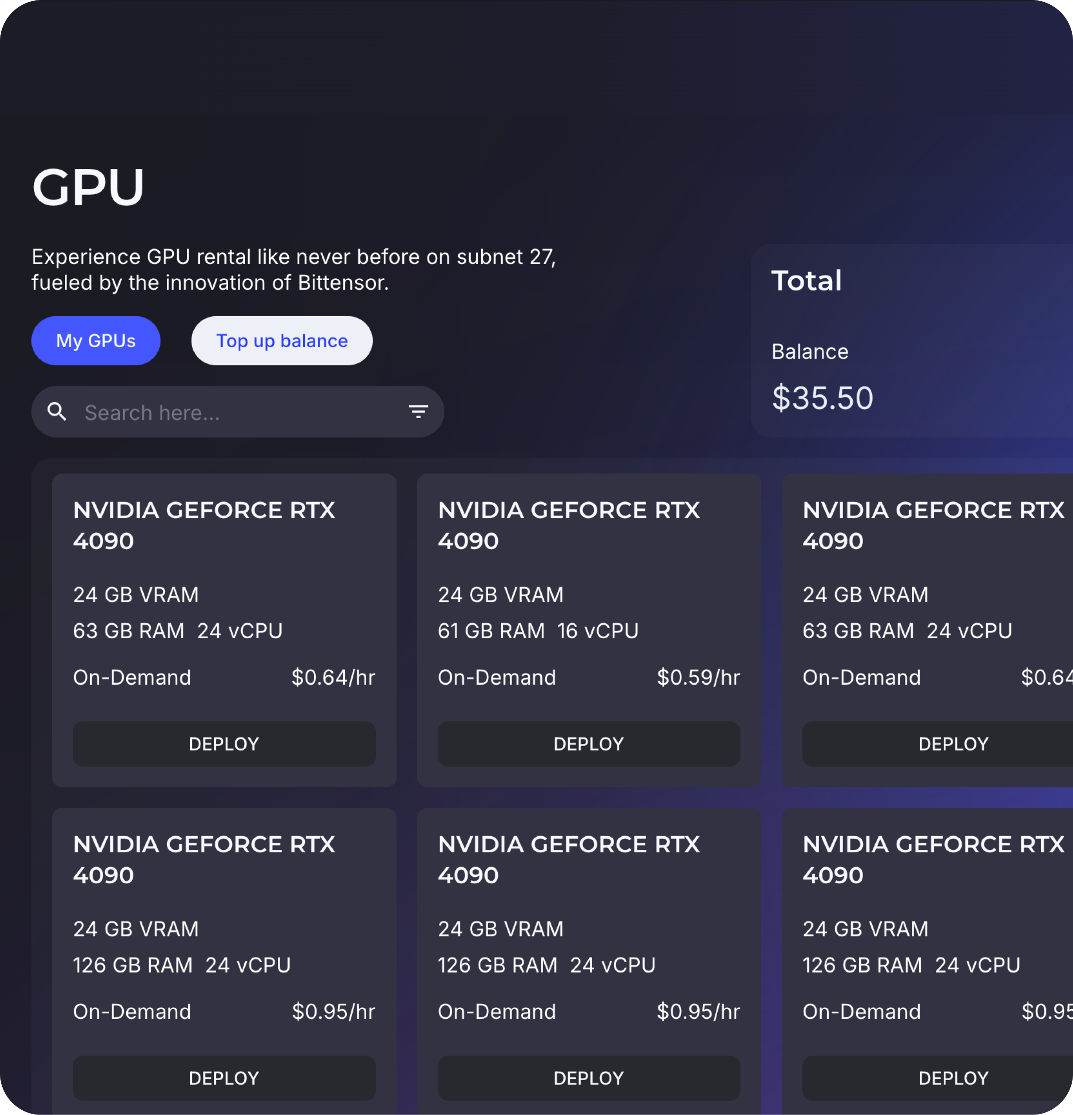
Task: Click $0.64/hr price in first card
Action: click(x=333, y=678)
